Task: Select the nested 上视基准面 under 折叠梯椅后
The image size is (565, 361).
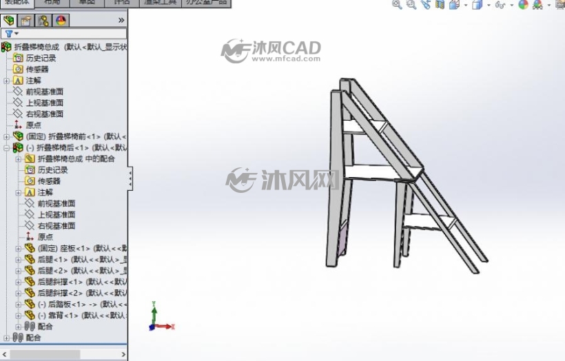Action: 50,214
